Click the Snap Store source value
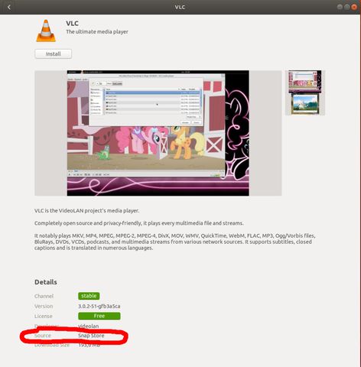 91,336
